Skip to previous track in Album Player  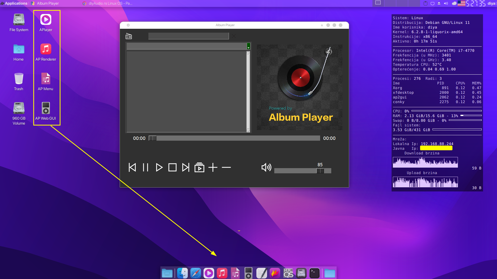(132, 167)
